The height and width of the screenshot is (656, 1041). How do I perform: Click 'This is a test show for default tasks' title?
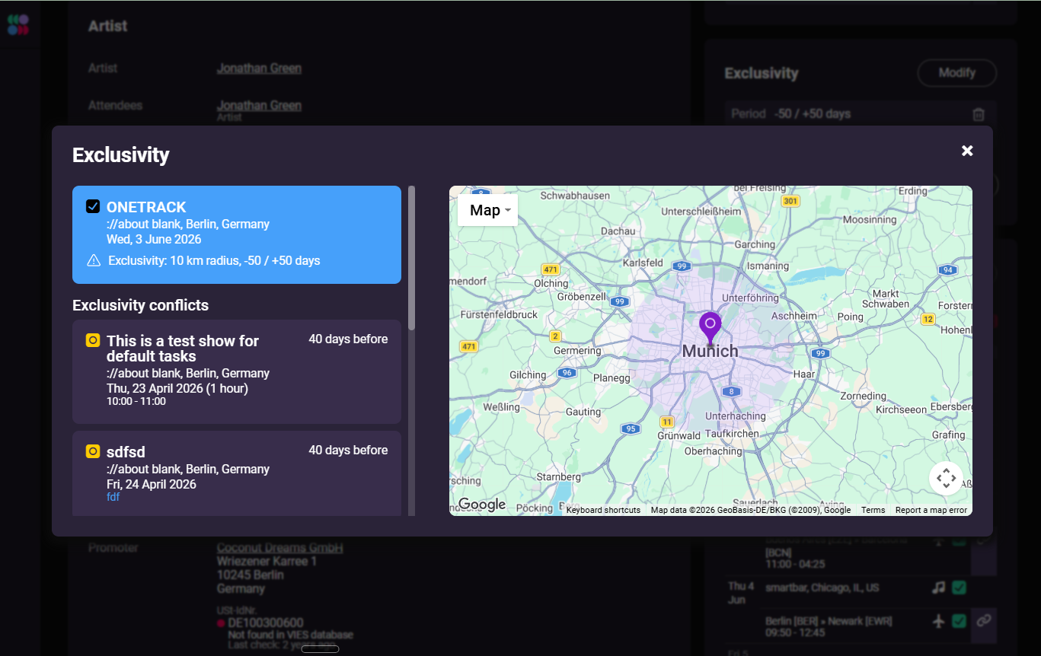183,349
